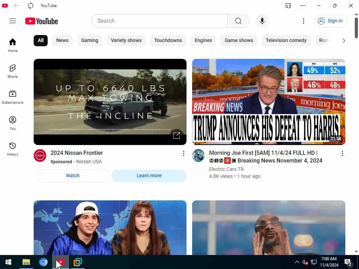
Task: Open the news desk duo thumbnail
Action: coord(110,228)
